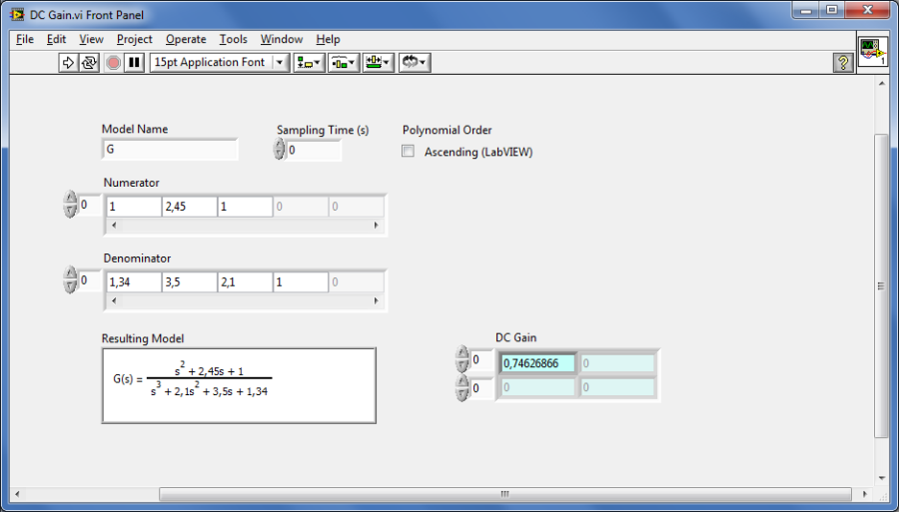Maximize the DC Gain.vi window
The width and height of the screenshot is (899, 512).
click(832, 10)
